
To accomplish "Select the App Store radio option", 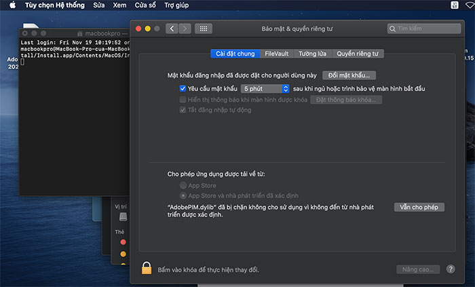I will [183, 185].
